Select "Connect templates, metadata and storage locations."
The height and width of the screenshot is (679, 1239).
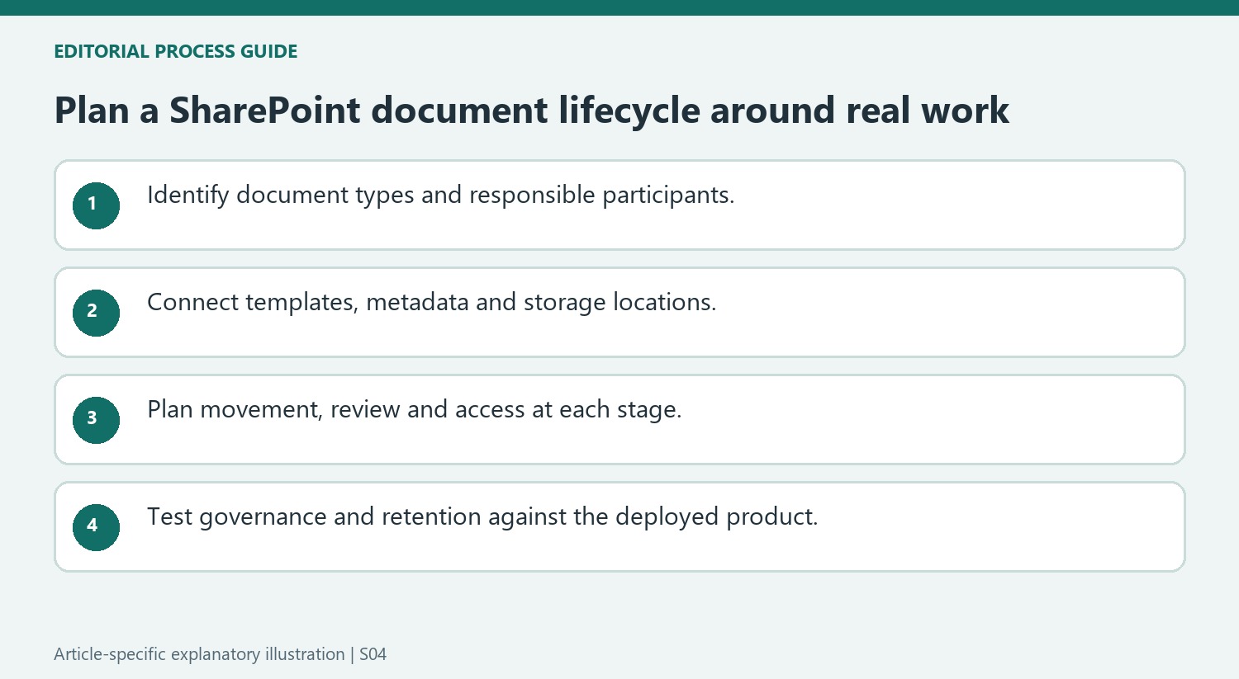tap(431, 303)
